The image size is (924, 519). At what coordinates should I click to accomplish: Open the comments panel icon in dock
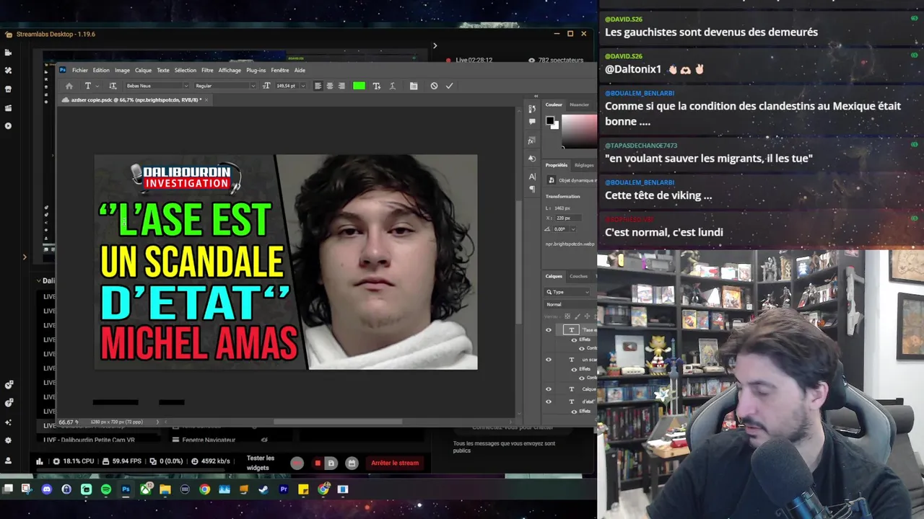click(532, 122)
